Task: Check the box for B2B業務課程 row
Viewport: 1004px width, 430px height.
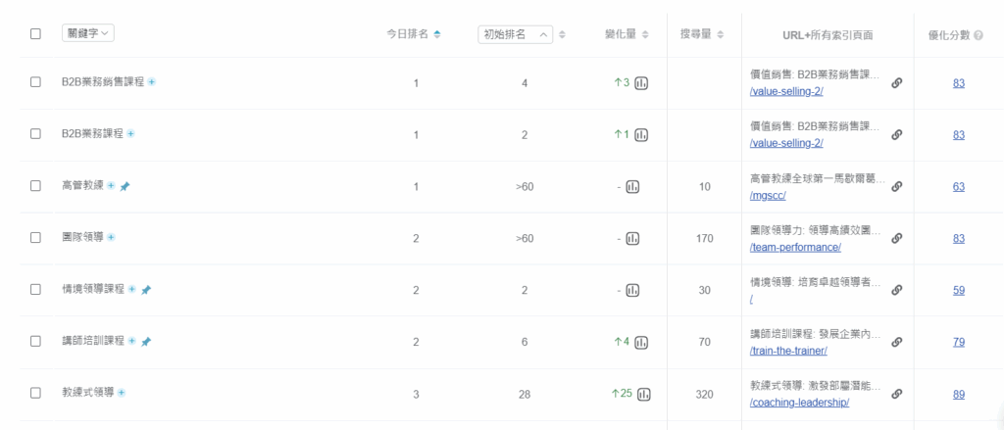Action: (x=35, y=134)
